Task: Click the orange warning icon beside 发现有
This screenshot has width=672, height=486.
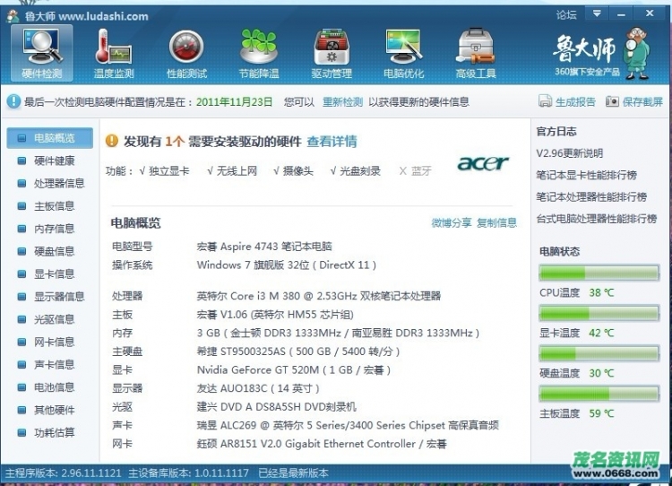Action: 112,141
